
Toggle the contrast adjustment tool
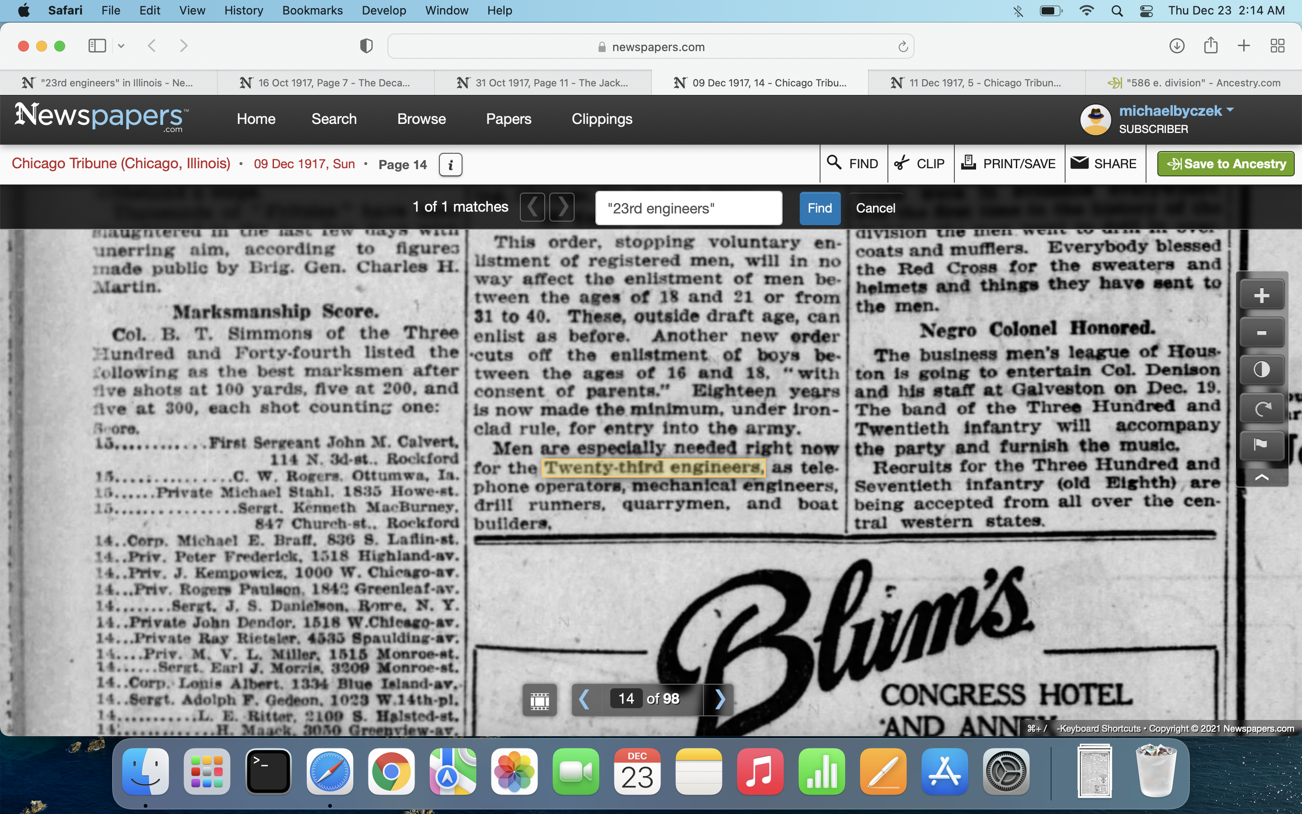coord(1261,370)
